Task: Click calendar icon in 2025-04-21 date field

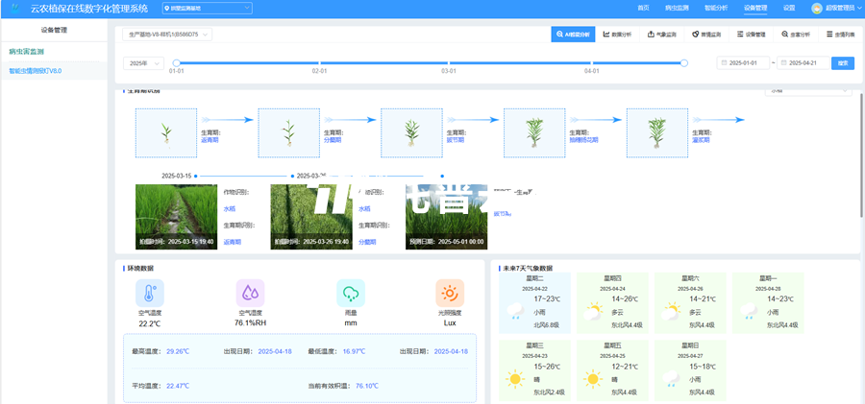Action: tap(783, 63)
